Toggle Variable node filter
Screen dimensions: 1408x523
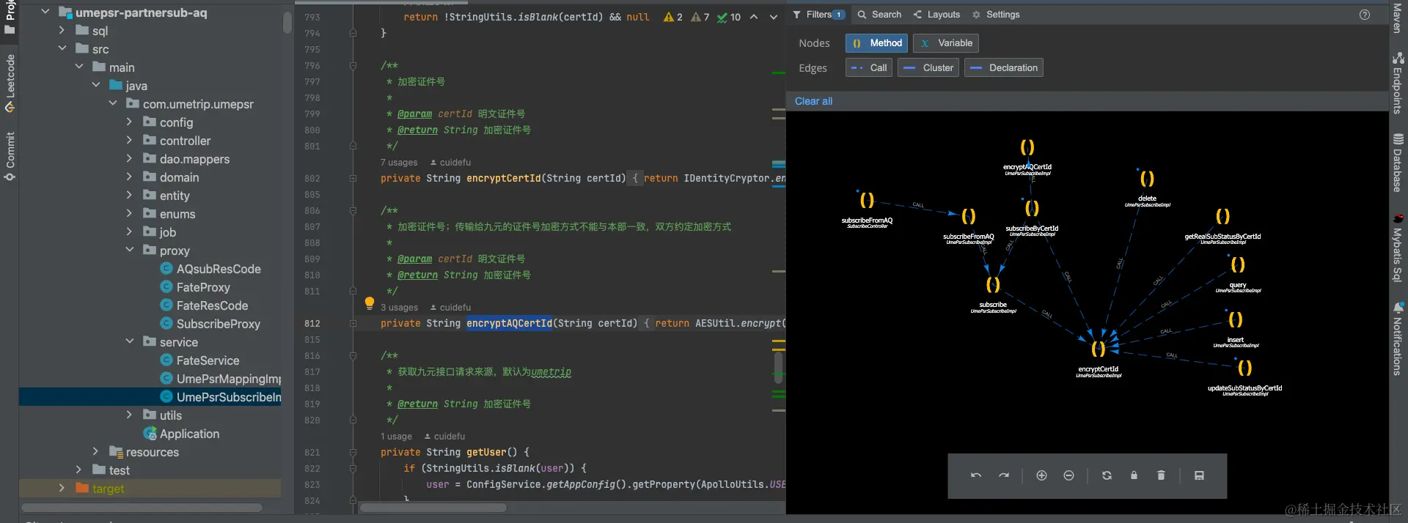click(946, 43)
